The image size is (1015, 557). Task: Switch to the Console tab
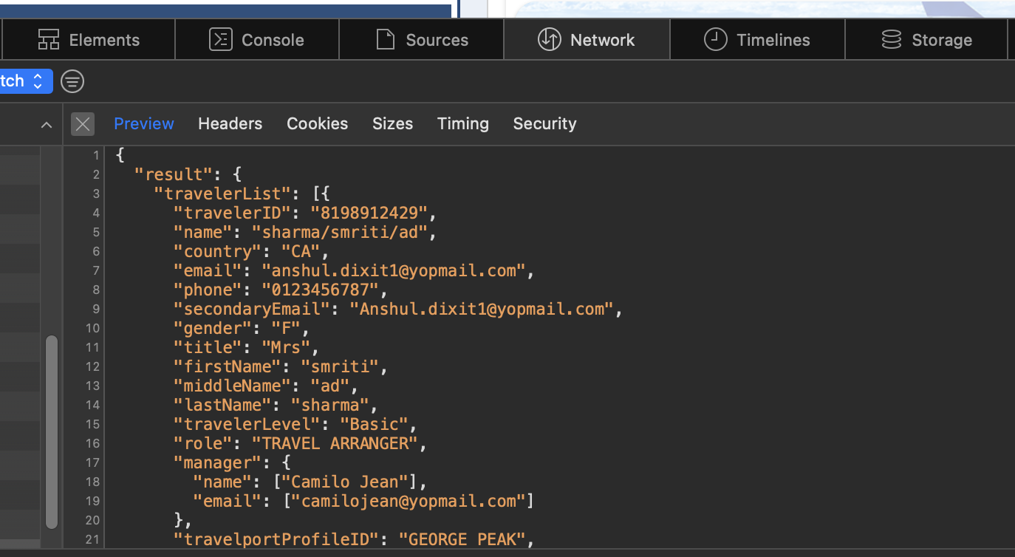click(257, 40)
